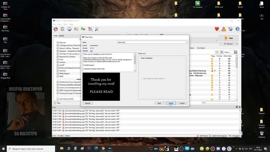Click the Install Mod toolbar icon
270x152 pixels.
coord(55,29)
